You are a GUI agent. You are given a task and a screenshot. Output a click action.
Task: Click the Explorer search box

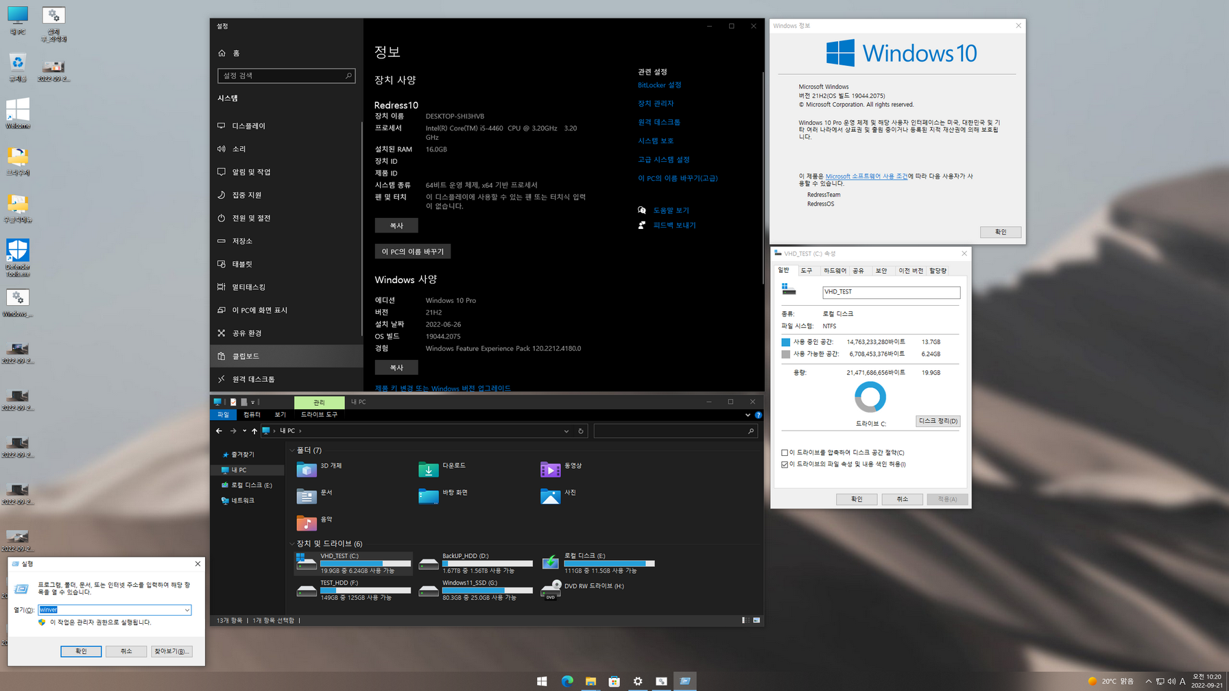pyautogui.click(x=676, y=431)
